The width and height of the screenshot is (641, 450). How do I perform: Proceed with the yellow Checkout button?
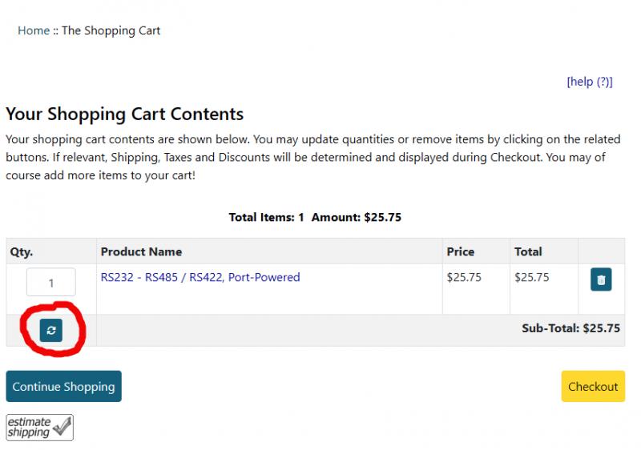593,386
